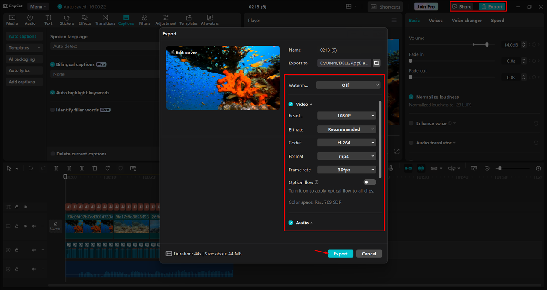Click Cancel in the Export dialog

pyautogui.click(x=369, y=254)
